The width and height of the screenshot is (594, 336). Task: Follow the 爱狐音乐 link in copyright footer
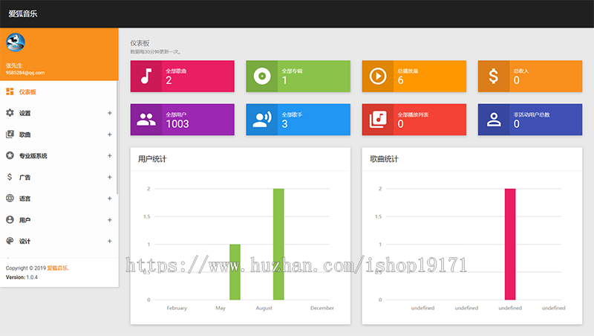[x=58, y=268]
